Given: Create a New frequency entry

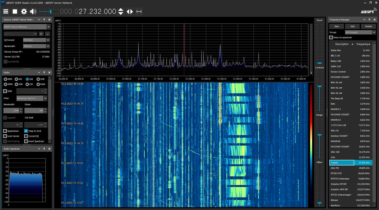Looking at the screenshot, I should (x=337, y=26).
